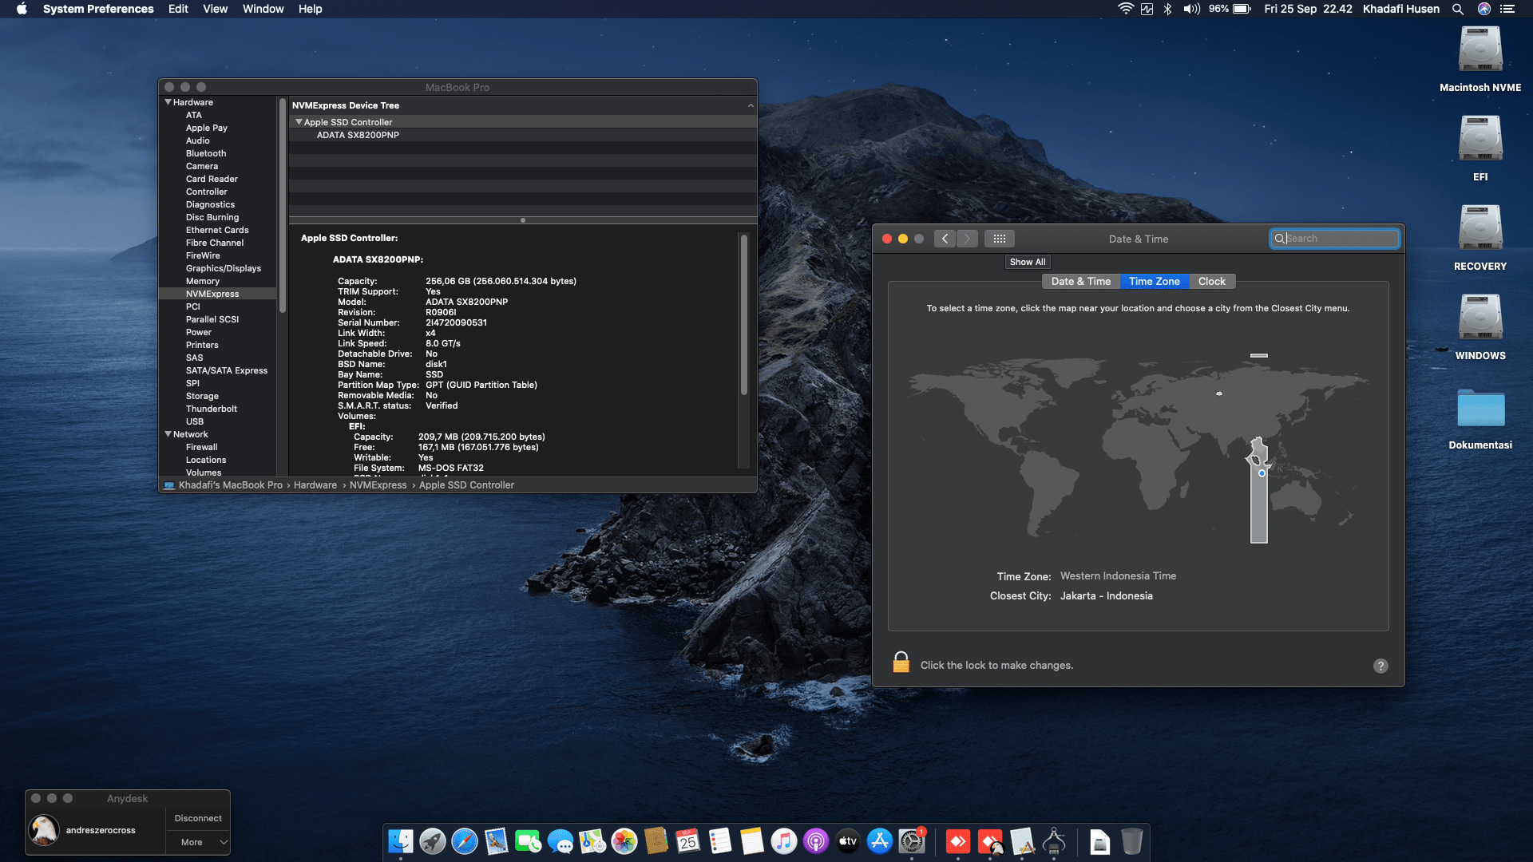
Task: Open Maps app in the dock
Action: coord(592,841)
